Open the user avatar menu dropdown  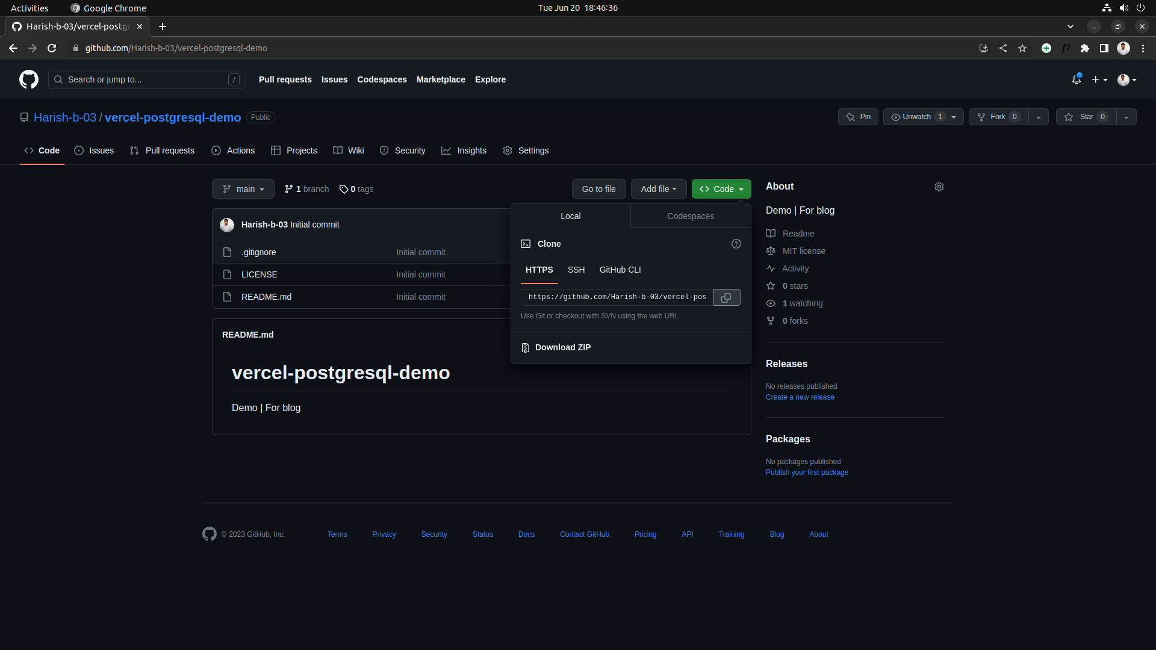coord(1127,79)
